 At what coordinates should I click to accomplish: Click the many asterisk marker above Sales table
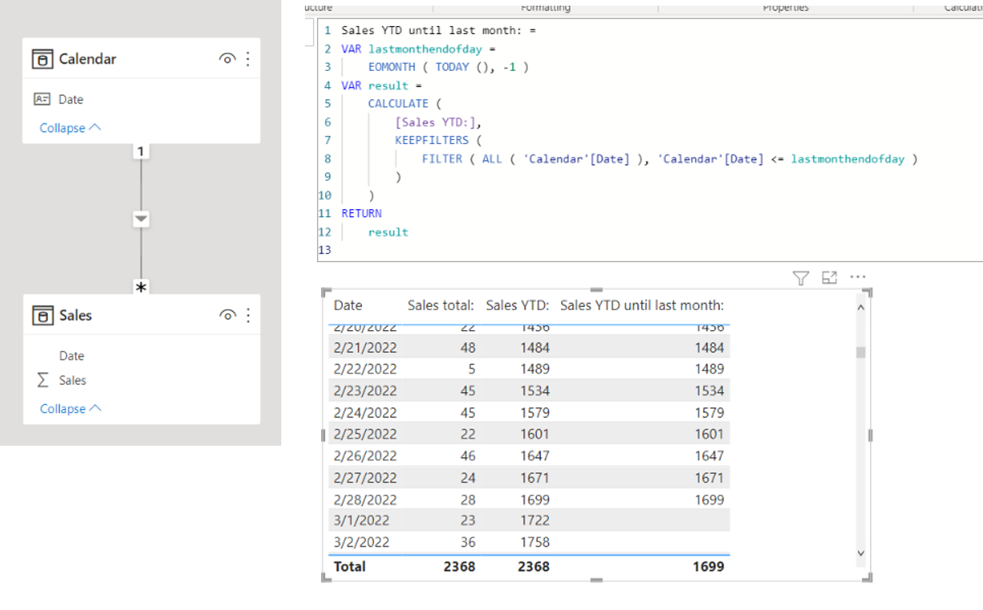141,288
